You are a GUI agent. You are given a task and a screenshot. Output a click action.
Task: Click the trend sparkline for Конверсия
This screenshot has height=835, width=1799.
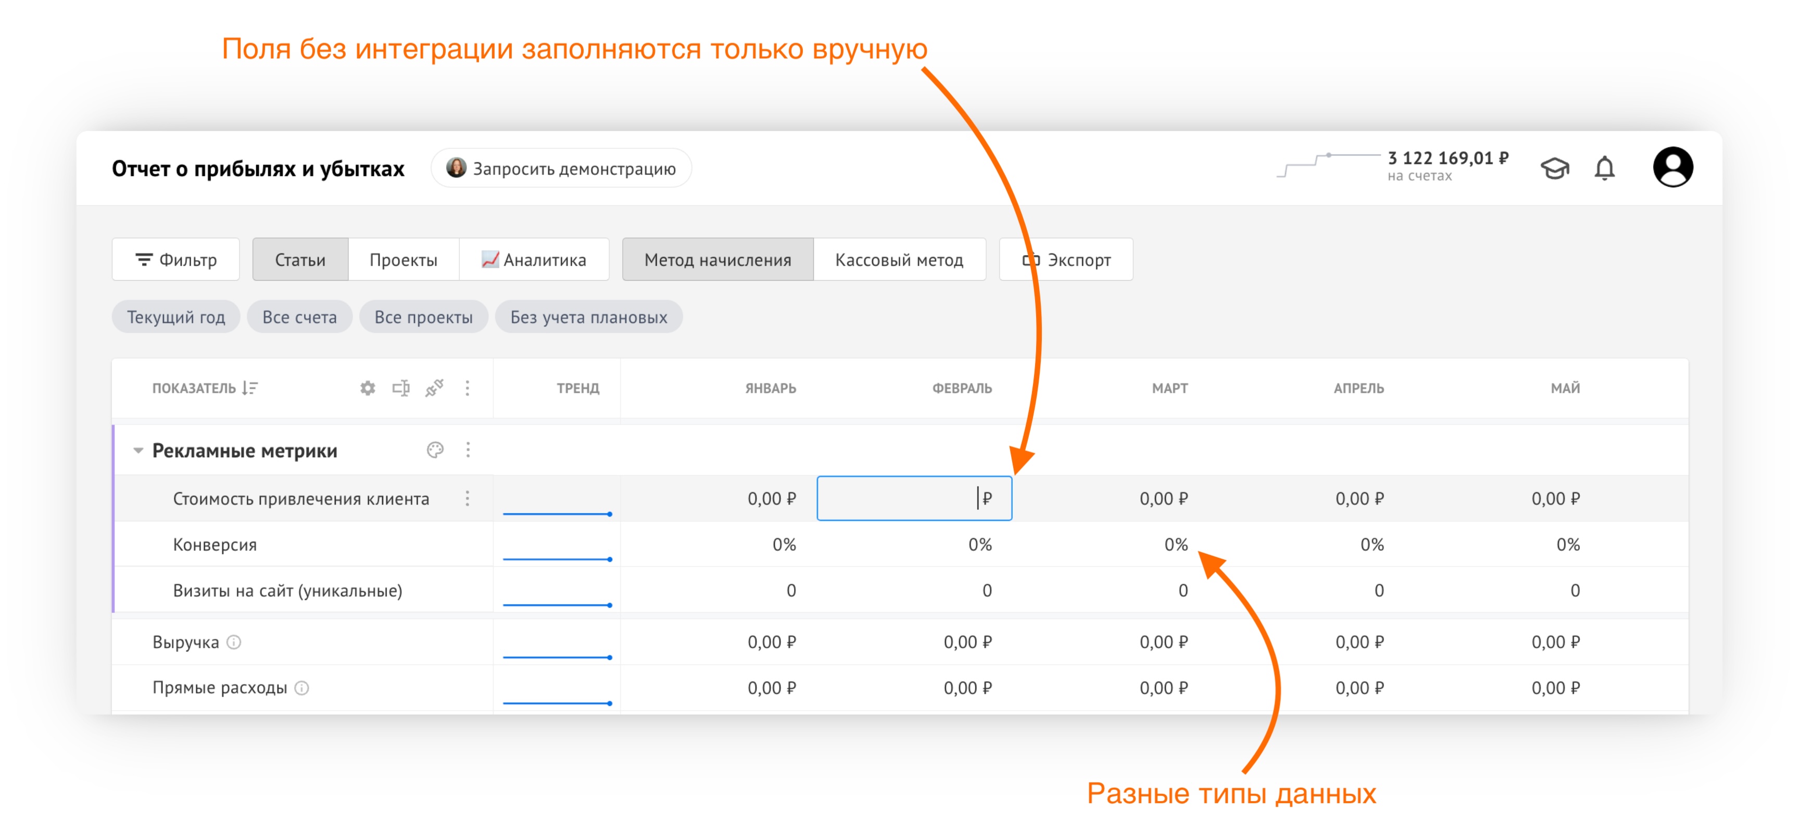tap(557, 558)
